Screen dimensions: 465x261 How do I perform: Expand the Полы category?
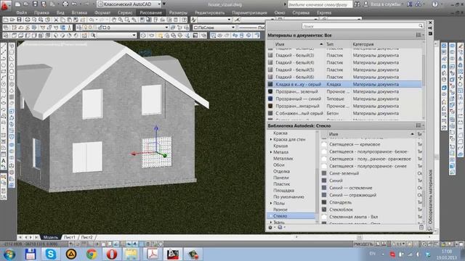point(271,203)
